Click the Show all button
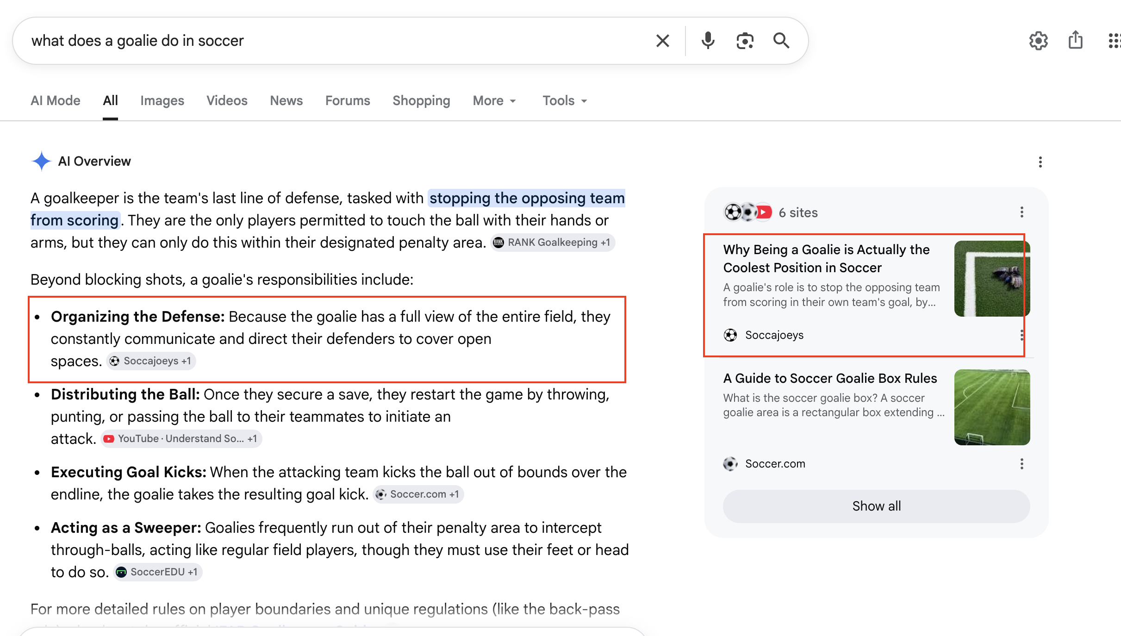The width and height of the screenshot is (1121, 636). pyautogui.click(x=876, y=506)
